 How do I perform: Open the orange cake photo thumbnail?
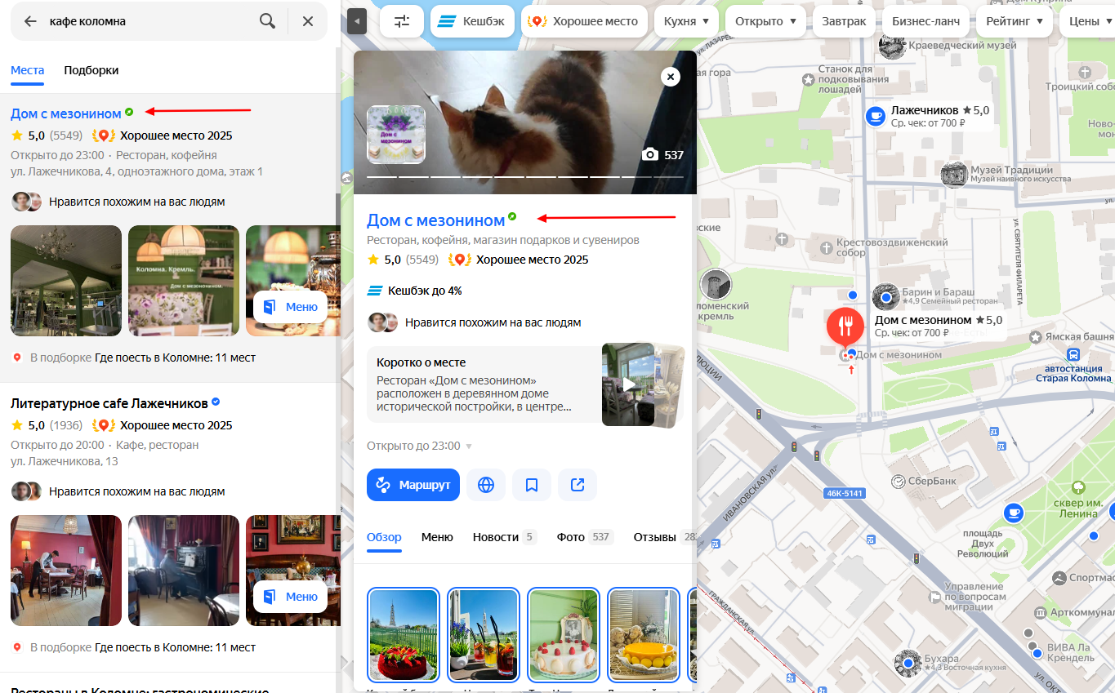tap(644, 635)
